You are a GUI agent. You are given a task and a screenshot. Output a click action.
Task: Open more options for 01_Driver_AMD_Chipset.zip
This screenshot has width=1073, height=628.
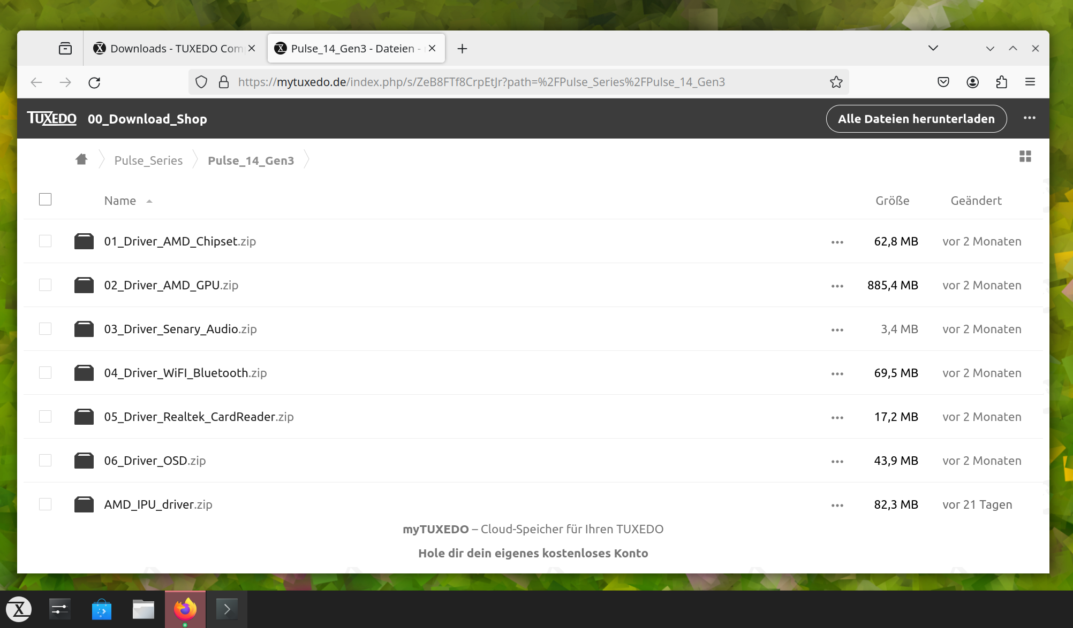[837, 241]
